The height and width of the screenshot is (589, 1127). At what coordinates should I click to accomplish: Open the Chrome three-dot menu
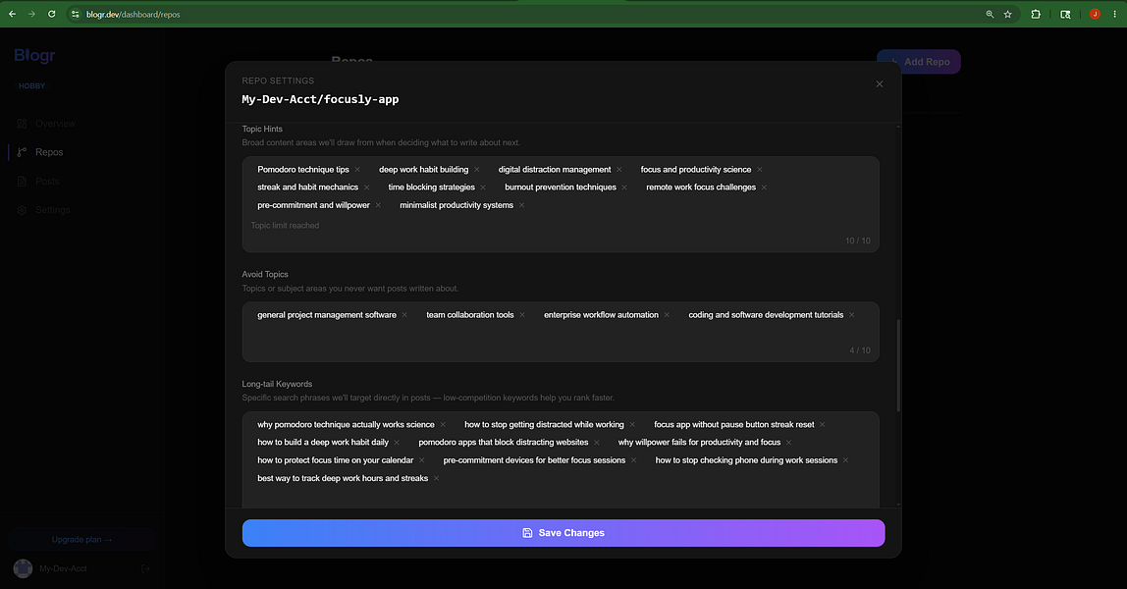point(1115,14)
